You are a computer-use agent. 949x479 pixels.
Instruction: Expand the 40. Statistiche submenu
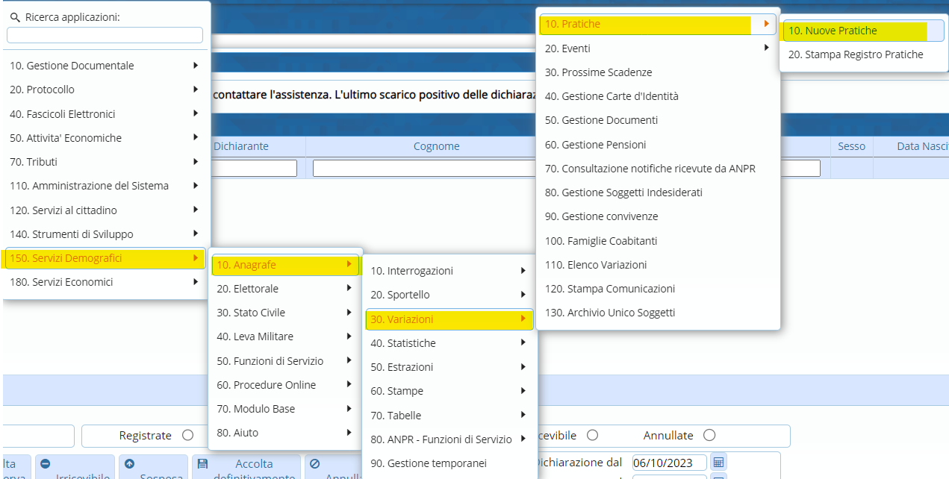[523, 343]
